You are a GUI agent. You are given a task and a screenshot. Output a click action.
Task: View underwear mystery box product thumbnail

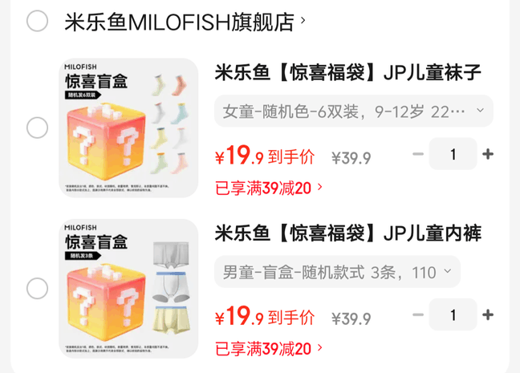(x=128, y=289)
